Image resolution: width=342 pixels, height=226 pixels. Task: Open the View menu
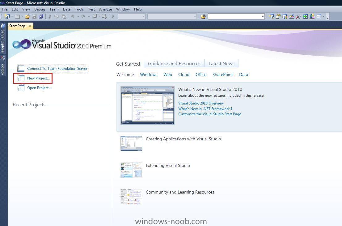pos(26,9)
